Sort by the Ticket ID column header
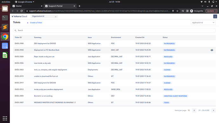The height and width of the screenshot is (123, 219). pos(18,37)
